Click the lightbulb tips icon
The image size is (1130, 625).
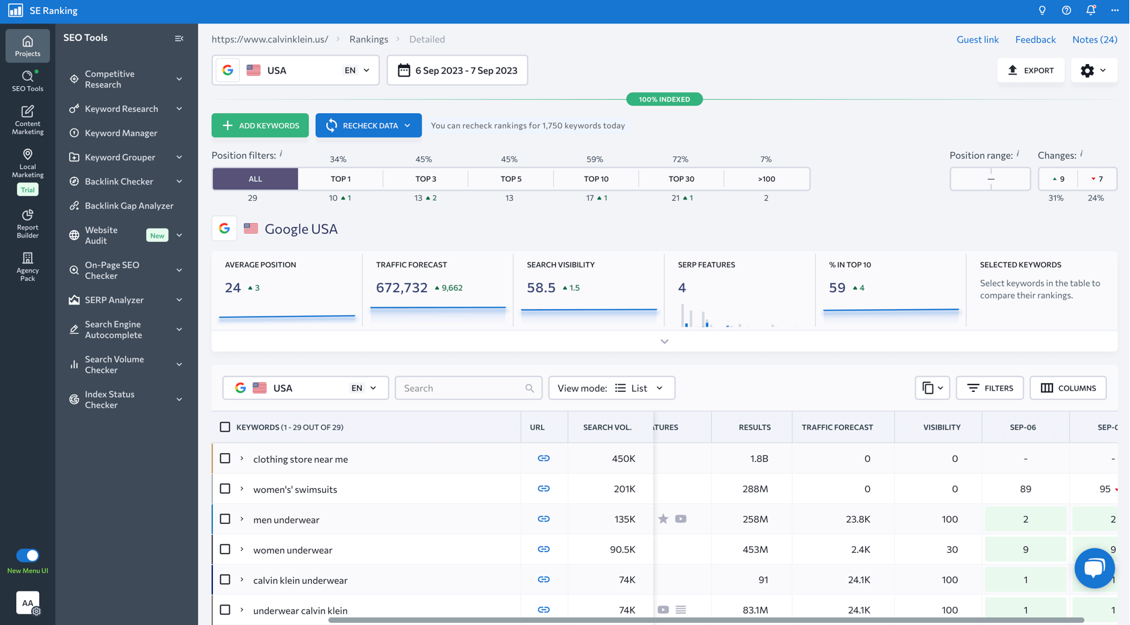[x=1042, y=11]
